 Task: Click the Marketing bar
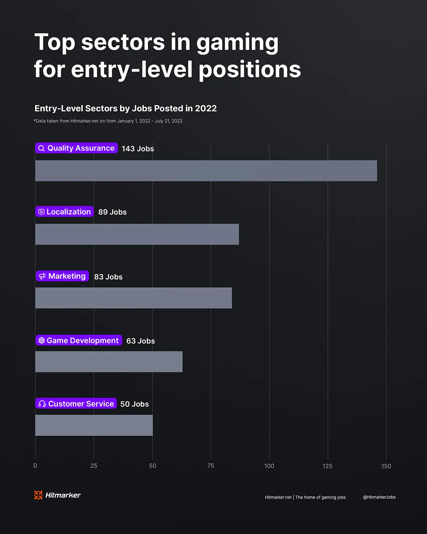[134, 298]
